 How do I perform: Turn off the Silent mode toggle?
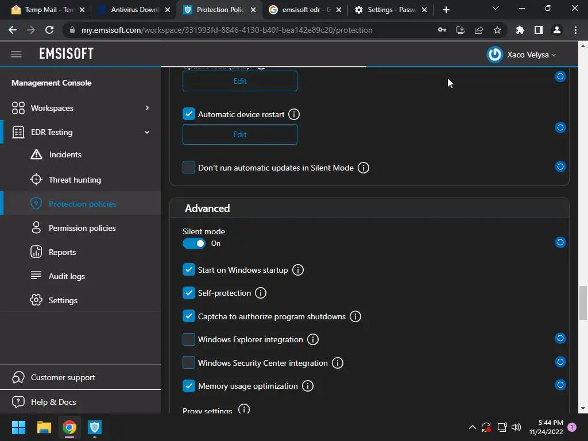coord(194,243)
